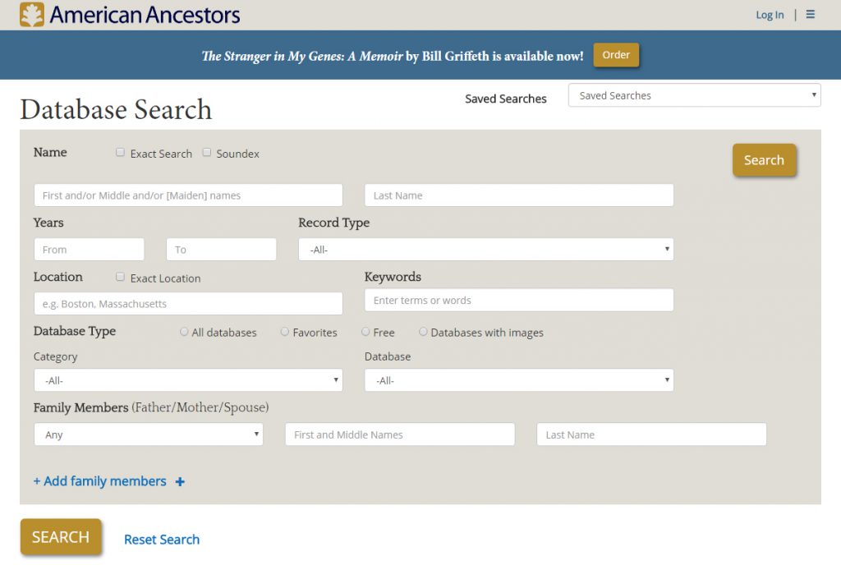Click the + Add family members link
841x570 pixels.
pyautogui.click(x=99, y=481)
